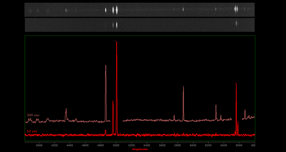The width and height of the screenshot is (286, 152).
Task: Click the 5000 wavelength tick label
Action: coord(116,145)
